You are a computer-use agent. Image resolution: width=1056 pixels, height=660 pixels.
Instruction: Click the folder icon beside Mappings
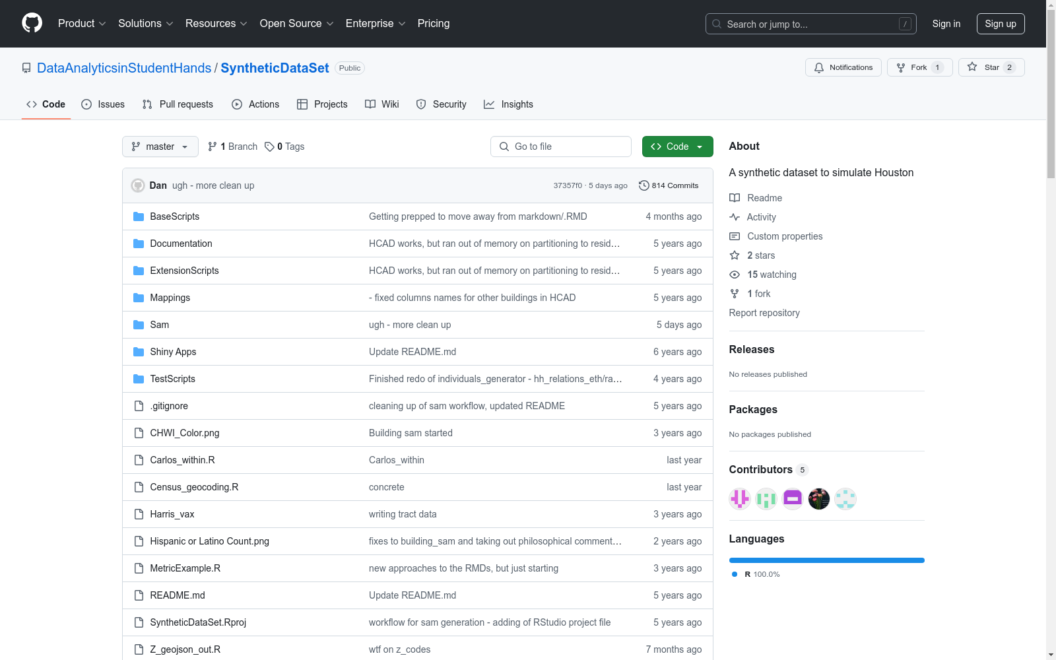tap(139, 298)
